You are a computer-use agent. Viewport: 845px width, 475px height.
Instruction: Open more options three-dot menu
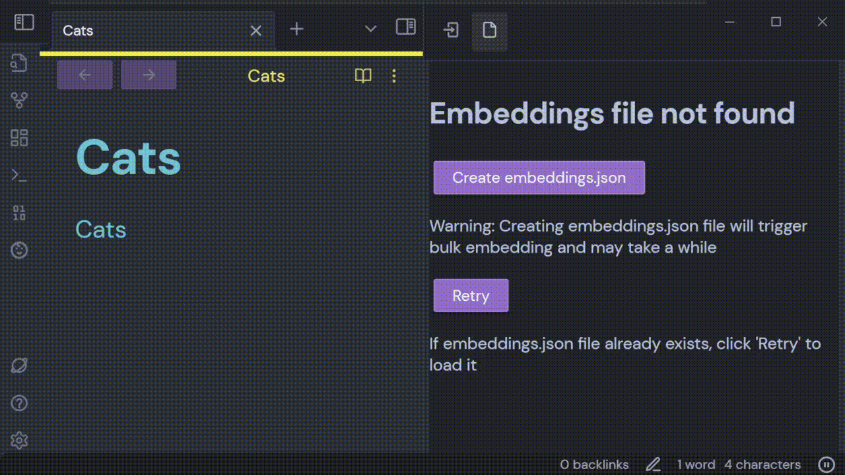click(x=394, y=76)
